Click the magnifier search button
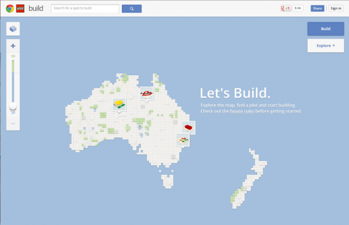 click(x=131, y=9)
